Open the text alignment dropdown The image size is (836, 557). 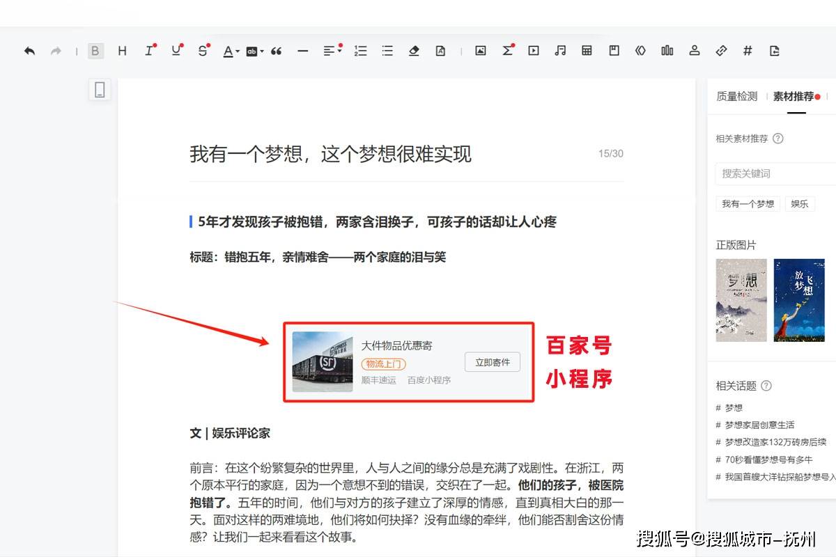click(x=332, y=51)
